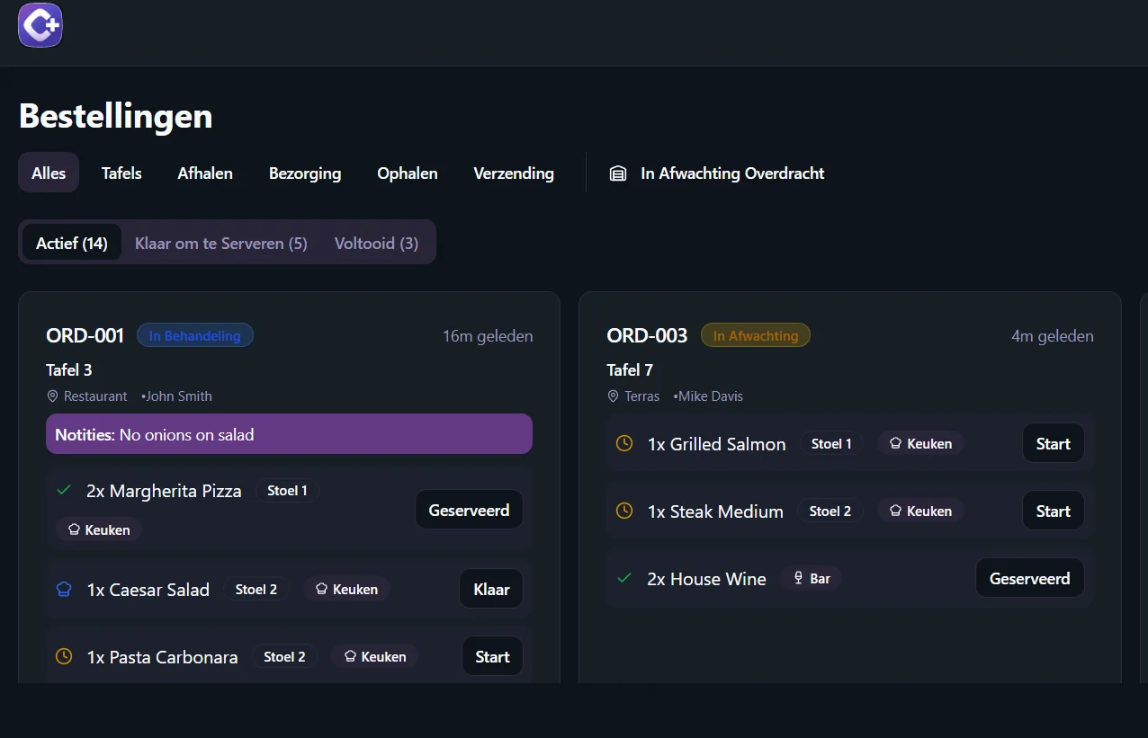Click the checkmark icon beside Margherita Pizza
Image resolution: width=1148 pixels, height=738 pixels.
pos(63,491)
